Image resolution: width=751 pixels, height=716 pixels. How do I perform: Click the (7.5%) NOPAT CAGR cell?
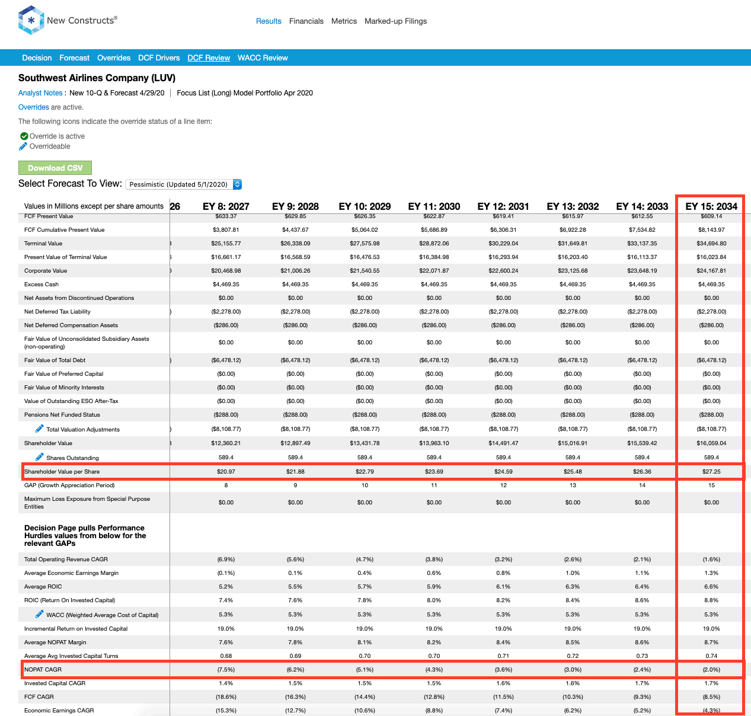click(226, 670)
